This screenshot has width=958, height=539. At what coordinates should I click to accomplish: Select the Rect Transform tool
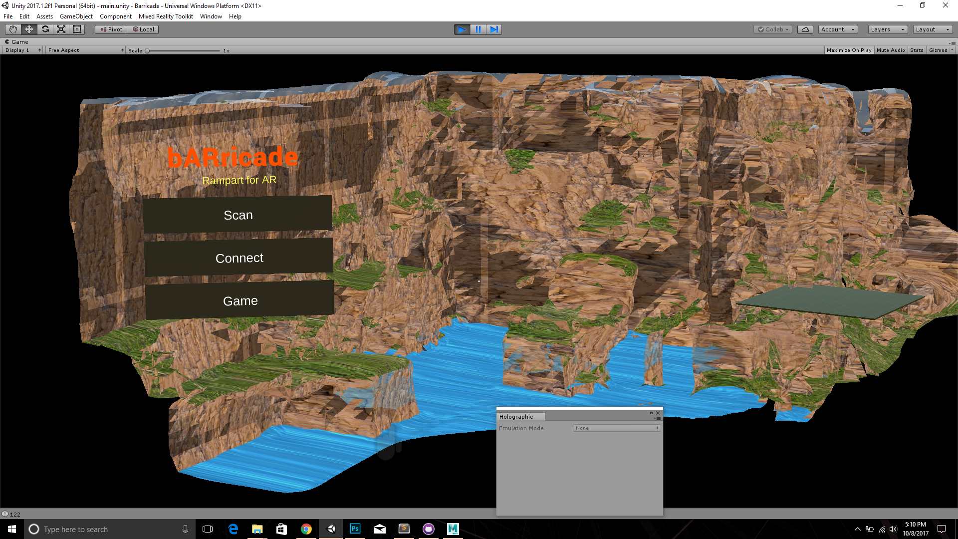pos(77,29)
